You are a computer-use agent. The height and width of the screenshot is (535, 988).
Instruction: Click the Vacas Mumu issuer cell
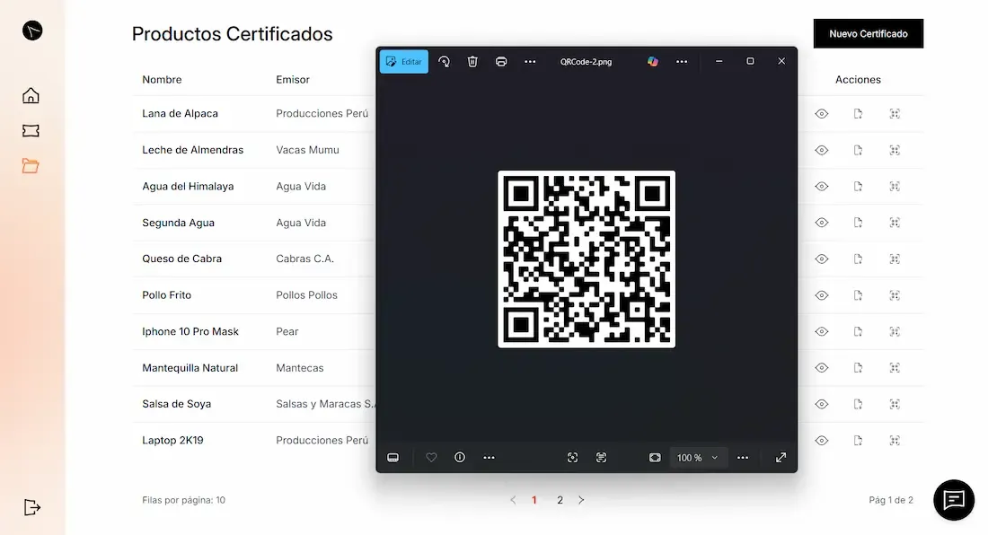(307, 151)
